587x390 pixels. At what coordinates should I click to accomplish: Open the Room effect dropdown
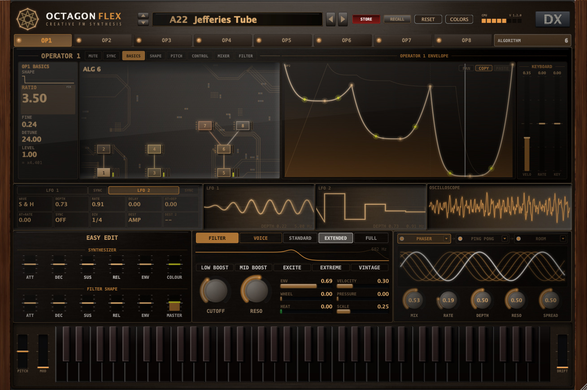[563, 239]
